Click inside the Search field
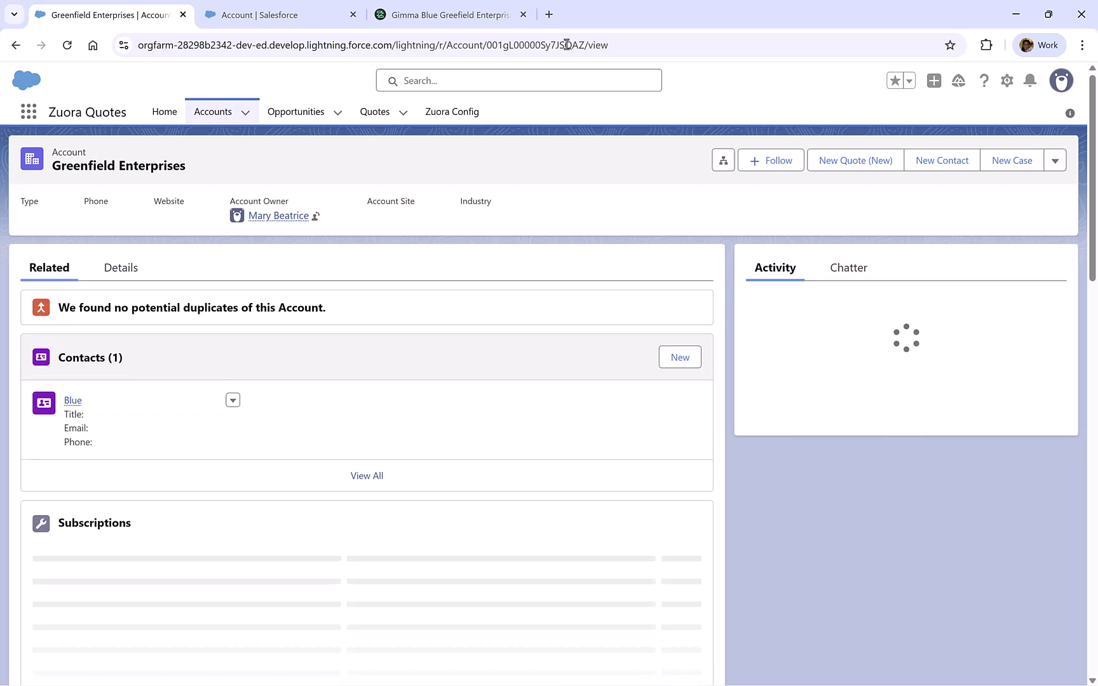Image resolution: width=1098 pixels, height=686 pixels. pos(518,80)
